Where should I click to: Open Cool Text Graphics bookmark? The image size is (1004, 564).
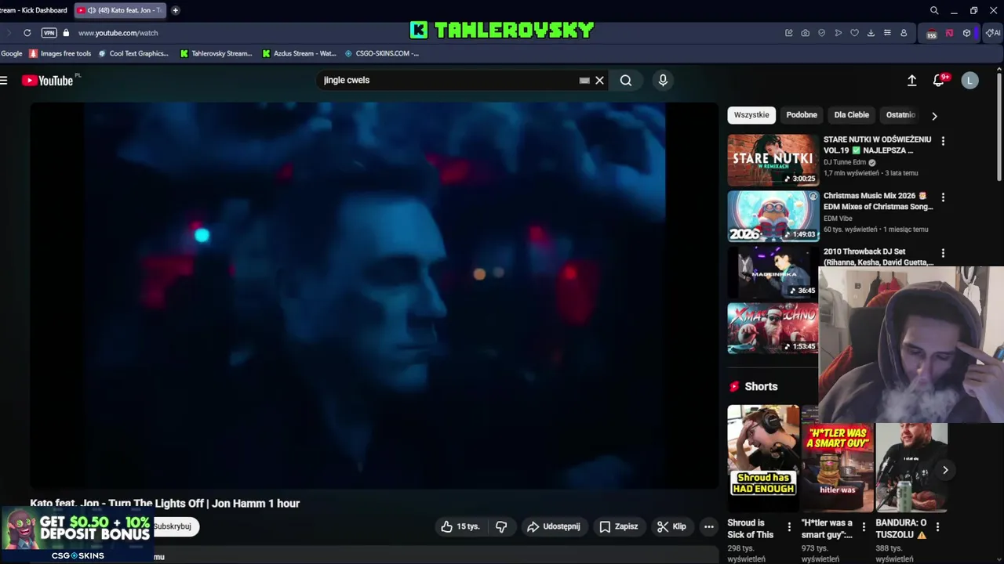coord(133,53)
